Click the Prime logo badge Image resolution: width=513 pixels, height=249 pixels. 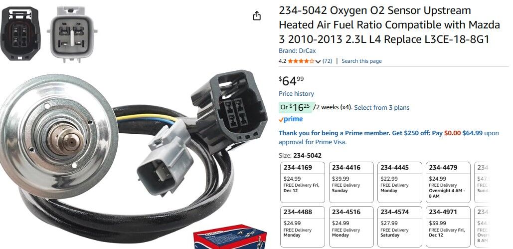291,119
